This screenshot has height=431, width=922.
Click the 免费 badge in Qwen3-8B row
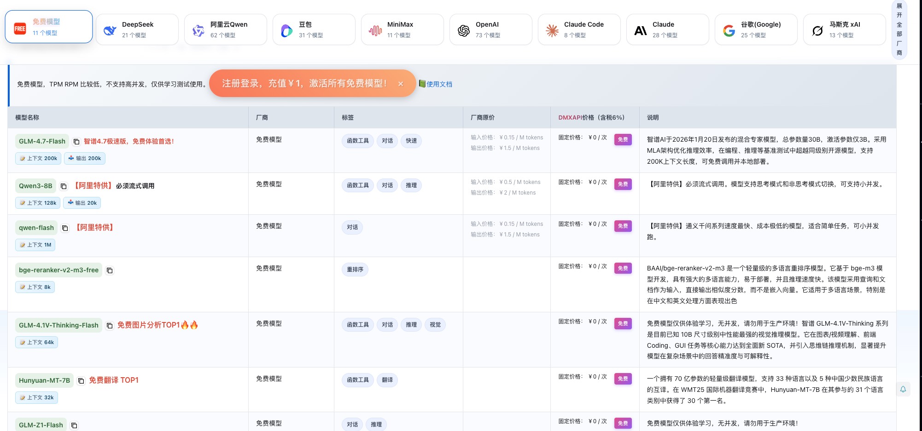623,184
